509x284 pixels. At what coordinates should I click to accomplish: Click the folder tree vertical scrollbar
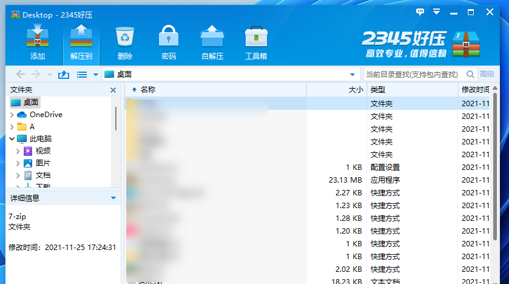pos(115,118)
